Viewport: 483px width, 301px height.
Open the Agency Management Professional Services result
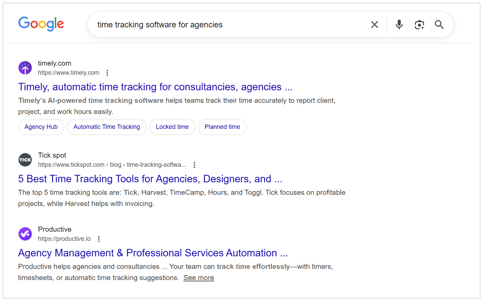(153, 253)
